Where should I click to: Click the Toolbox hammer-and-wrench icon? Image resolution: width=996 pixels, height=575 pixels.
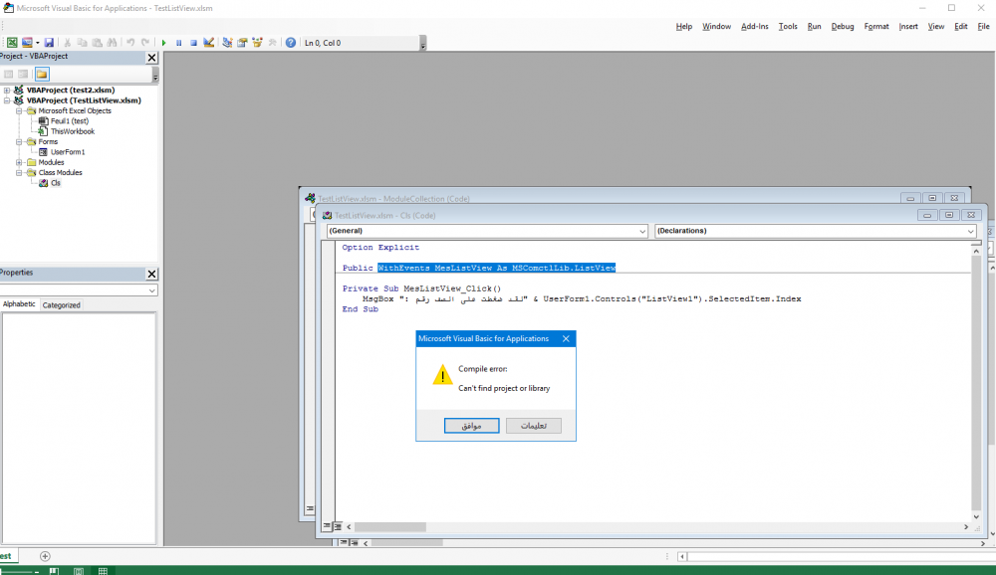point(273,43)
